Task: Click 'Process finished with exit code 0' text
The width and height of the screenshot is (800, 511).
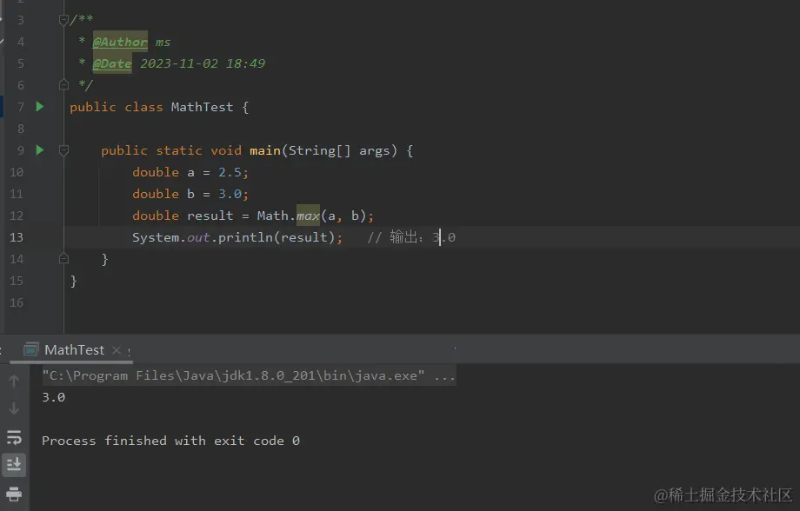Action: pos(171,441)
